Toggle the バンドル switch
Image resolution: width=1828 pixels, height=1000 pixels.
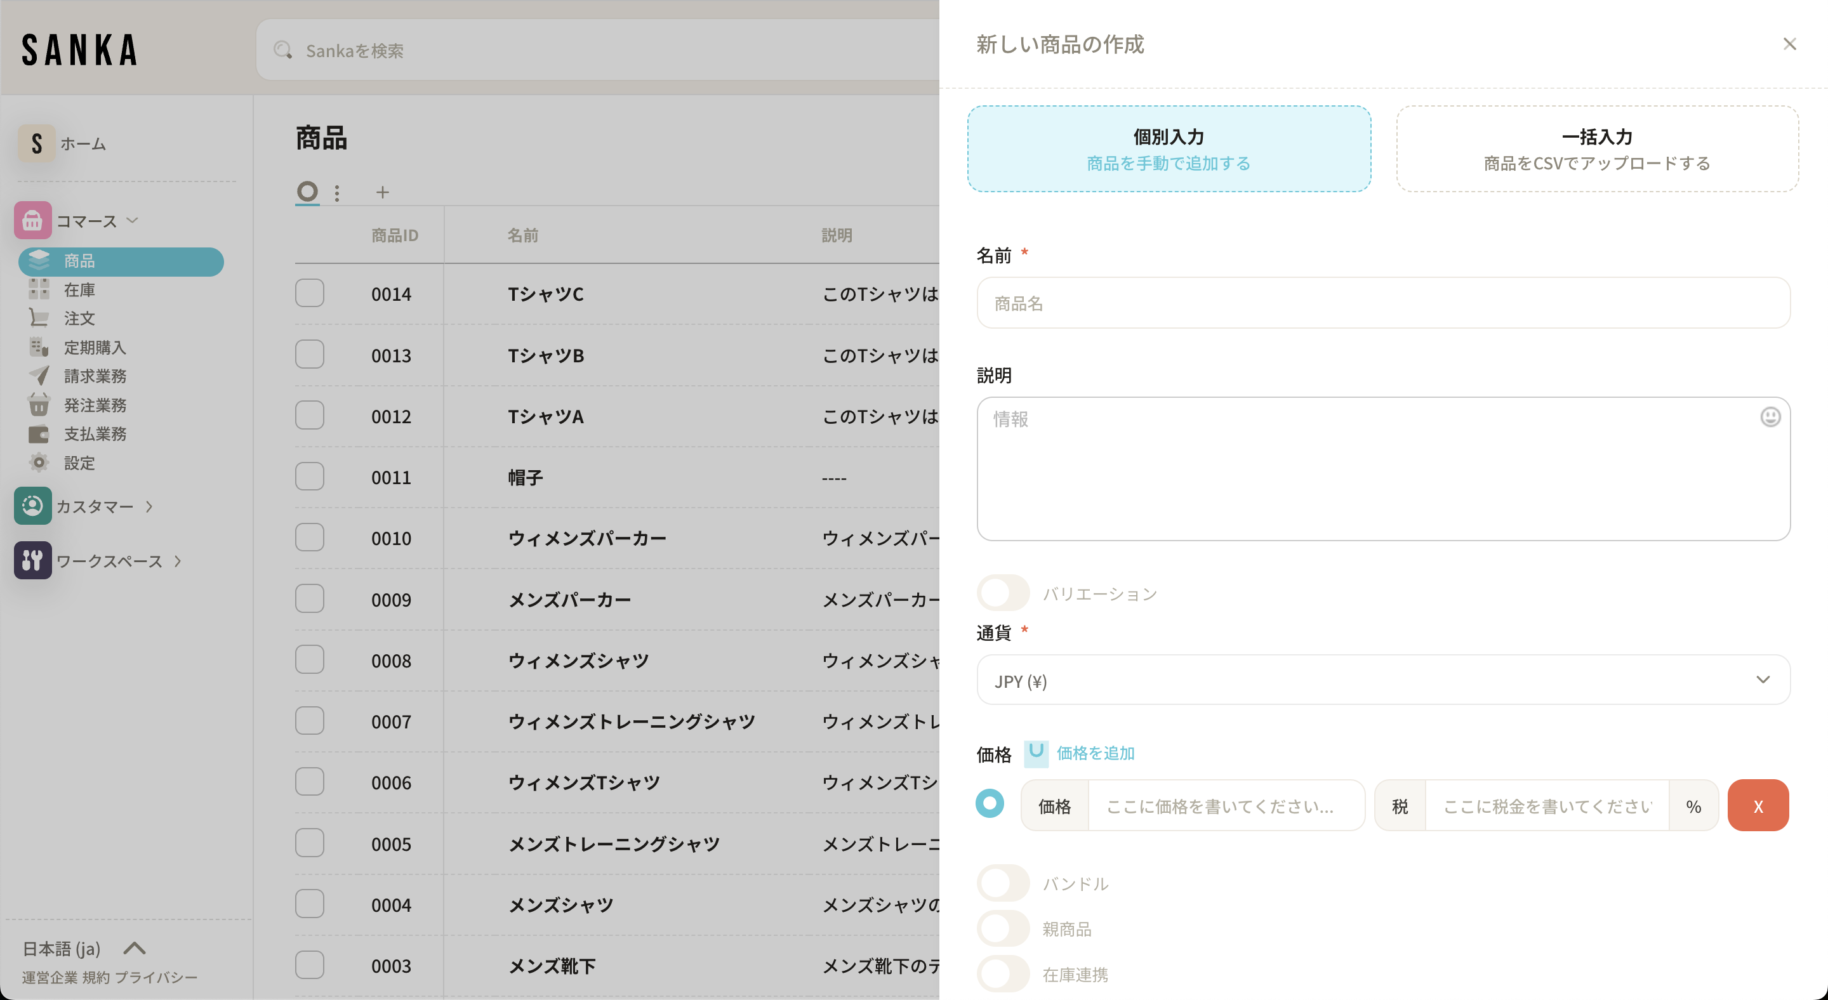pos(1003,883)
